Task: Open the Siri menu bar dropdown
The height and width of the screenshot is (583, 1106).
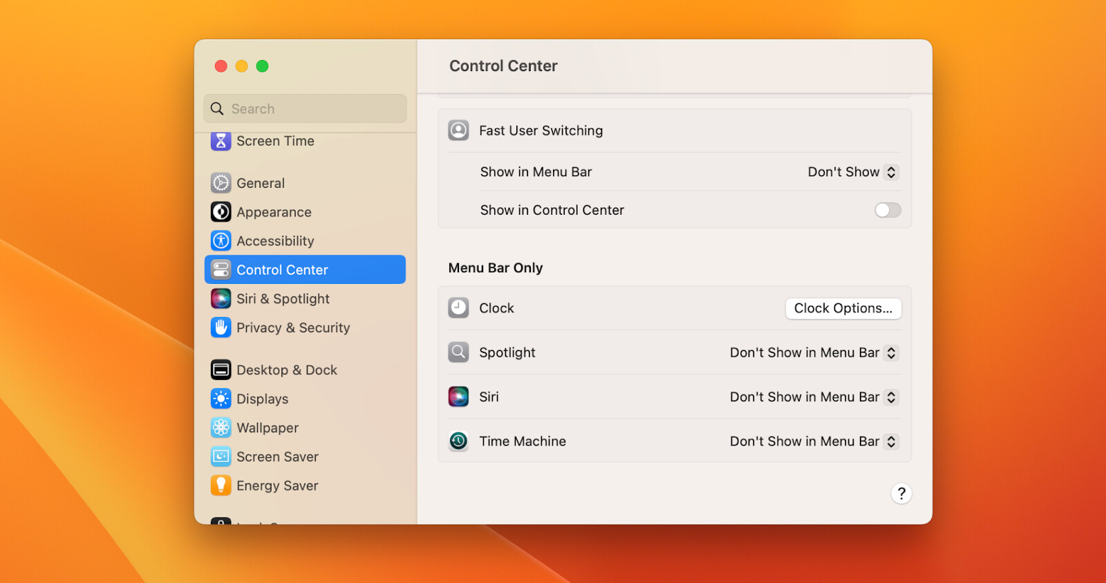Action: click(x=814, y=397)
